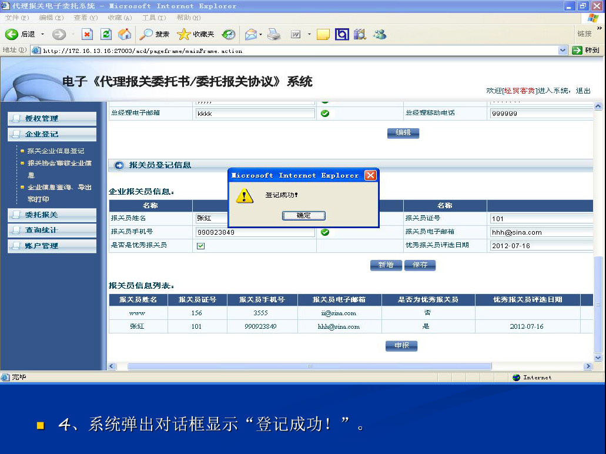Click the 新增 add button
The image size is (606, 454).
click(x=386, y=265)
